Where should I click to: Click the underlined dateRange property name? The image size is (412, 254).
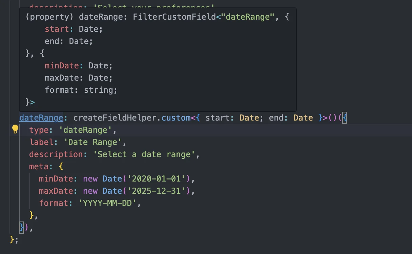click(41, 118)
